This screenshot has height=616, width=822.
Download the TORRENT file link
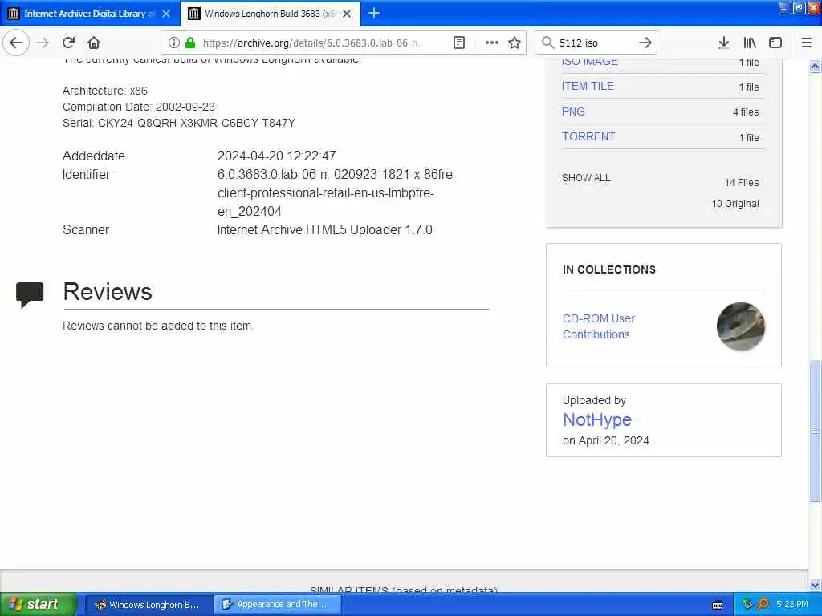588,136
